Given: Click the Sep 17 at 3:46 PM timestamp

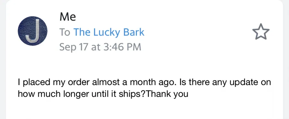Looking at the screenshot, I should tap(100, 47).
